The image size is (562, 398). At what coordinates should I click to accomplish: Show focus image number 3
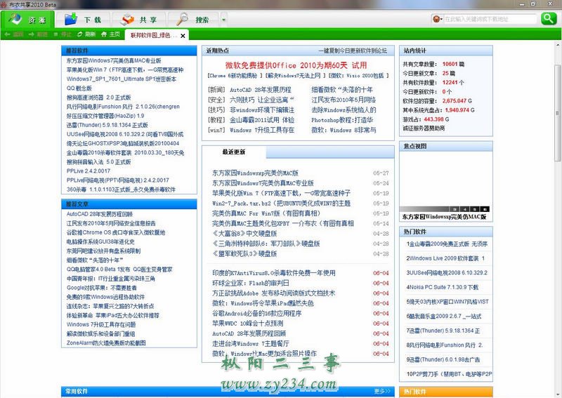455,209
